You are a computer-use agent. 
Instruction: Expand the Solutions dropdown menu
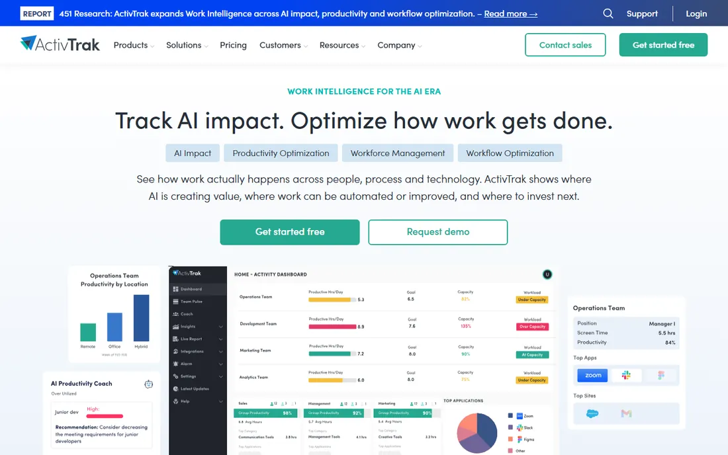tap(187, 45)
